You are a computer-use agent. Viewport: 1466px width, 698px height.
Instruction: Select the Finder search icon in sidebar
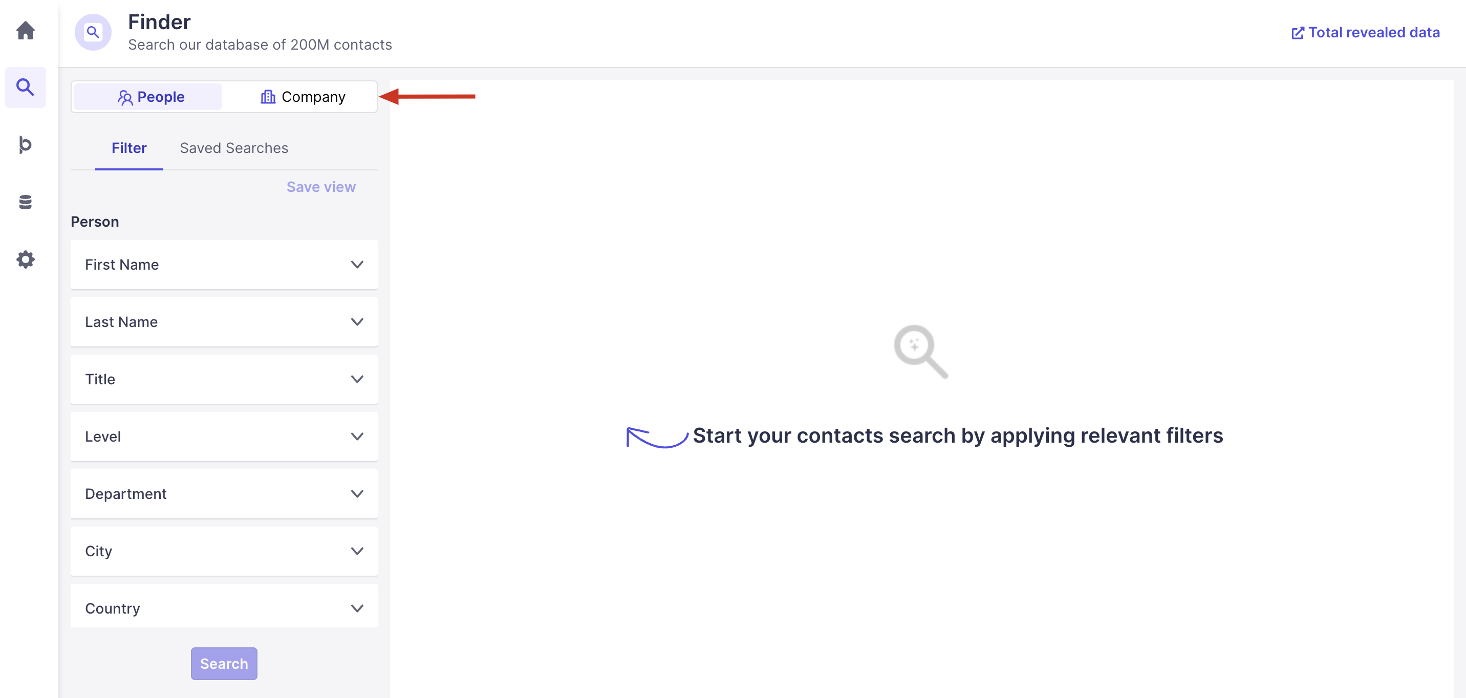(x=25, y=87)
